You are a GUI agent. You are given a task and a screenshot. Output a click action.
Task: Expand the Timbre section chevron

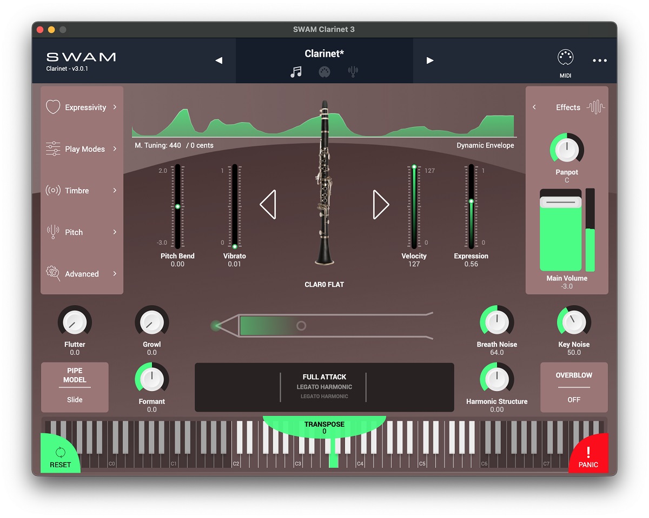click(115, 190)
